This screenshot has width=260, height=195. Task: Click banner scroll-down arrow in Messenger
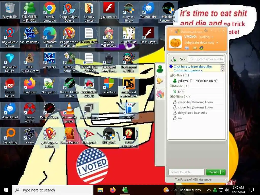pos(222,70)
